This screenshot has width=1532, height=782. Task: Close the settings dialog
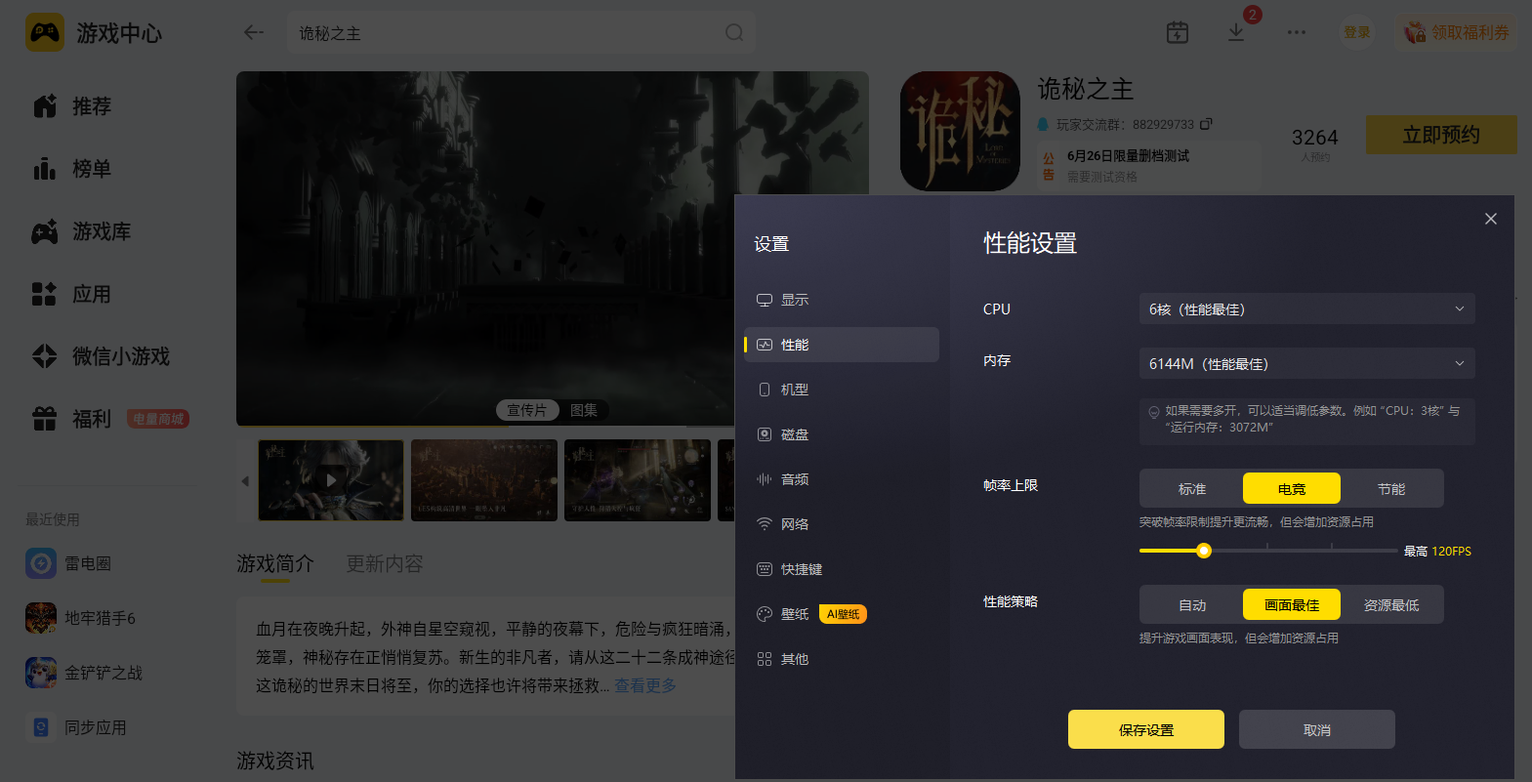tap(1491, 219)
